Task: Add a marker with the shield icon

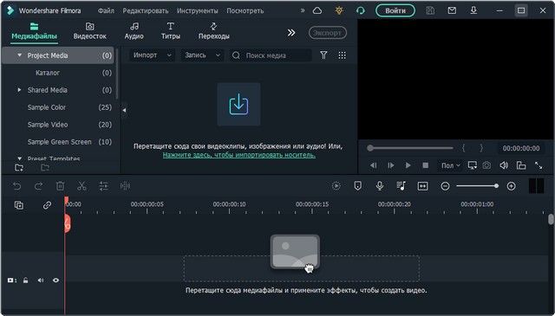Action: click(x=358, y=186)
